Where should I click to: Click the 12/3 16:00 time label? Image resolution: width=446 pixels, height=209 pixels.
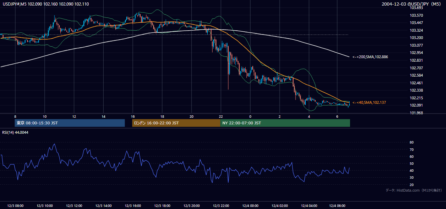[x=133, y=206]
